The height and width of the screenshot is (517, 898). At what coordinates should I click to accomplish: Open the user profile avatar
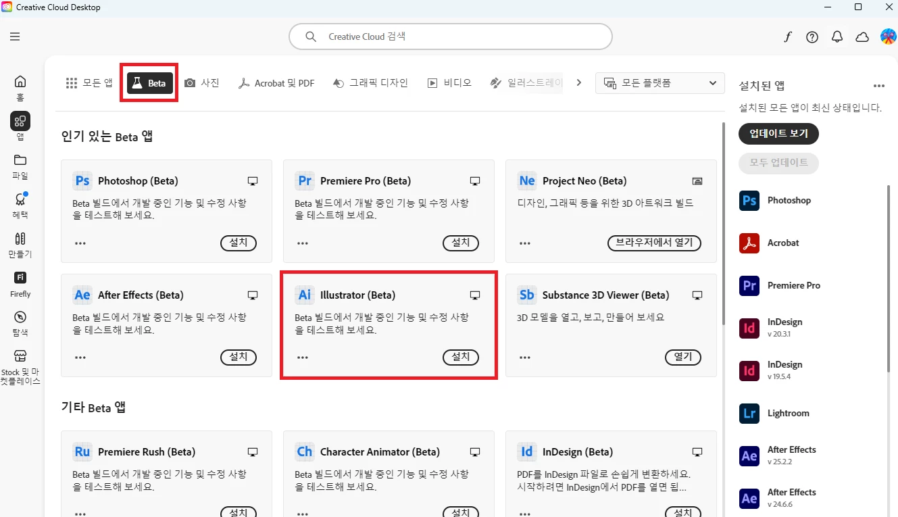point(888,36)
